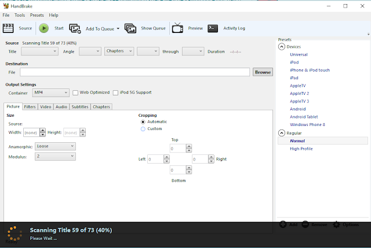Open the File menu
This screenshot has height=248, width=371.
click(x=6, y=15)
